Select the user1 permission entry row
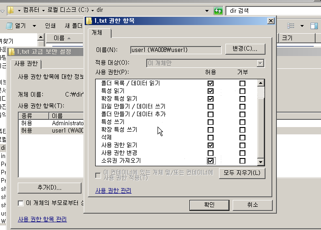 [x=51, y=131]
